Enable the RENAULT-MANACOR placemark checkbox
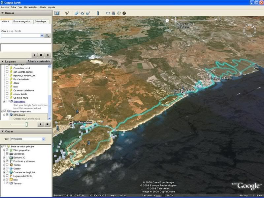264x198 pixels. (x=7, y=75)
